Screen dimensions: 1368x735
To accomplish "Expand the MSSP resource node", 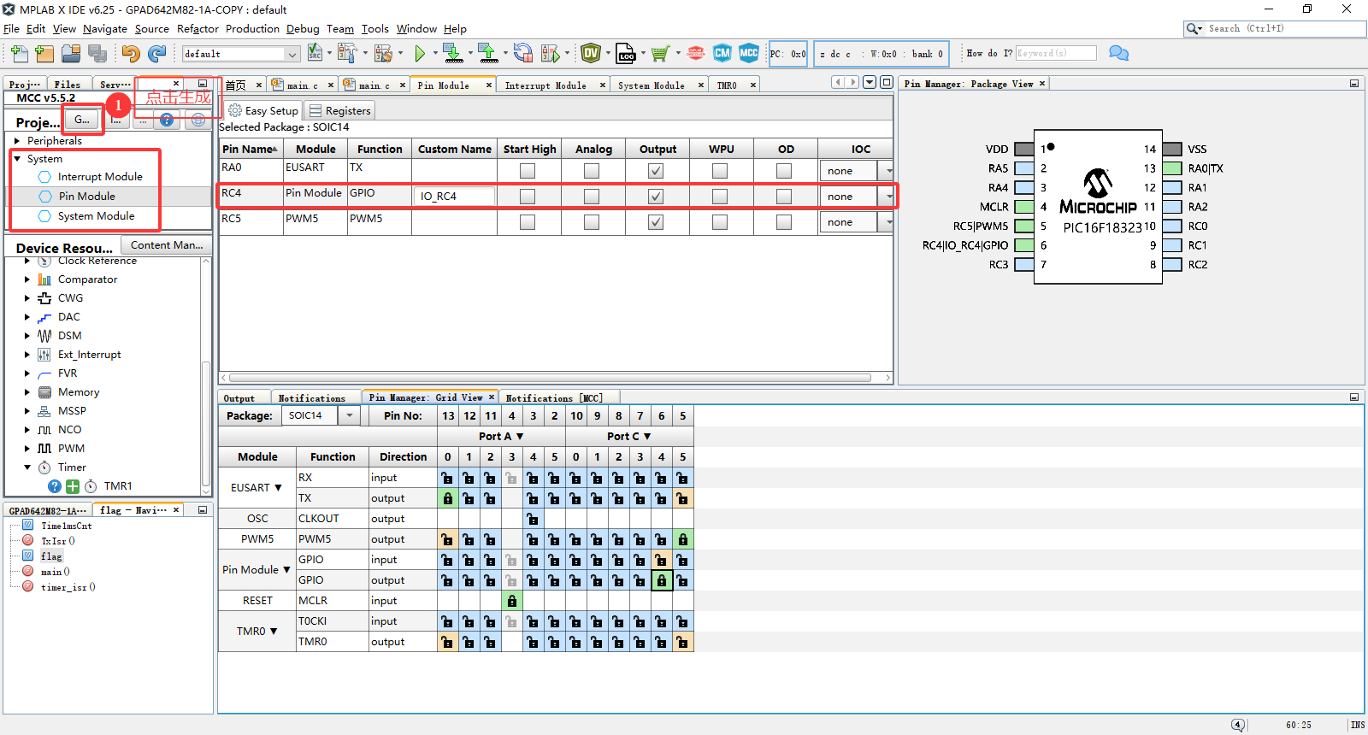I will click(27, 411).
